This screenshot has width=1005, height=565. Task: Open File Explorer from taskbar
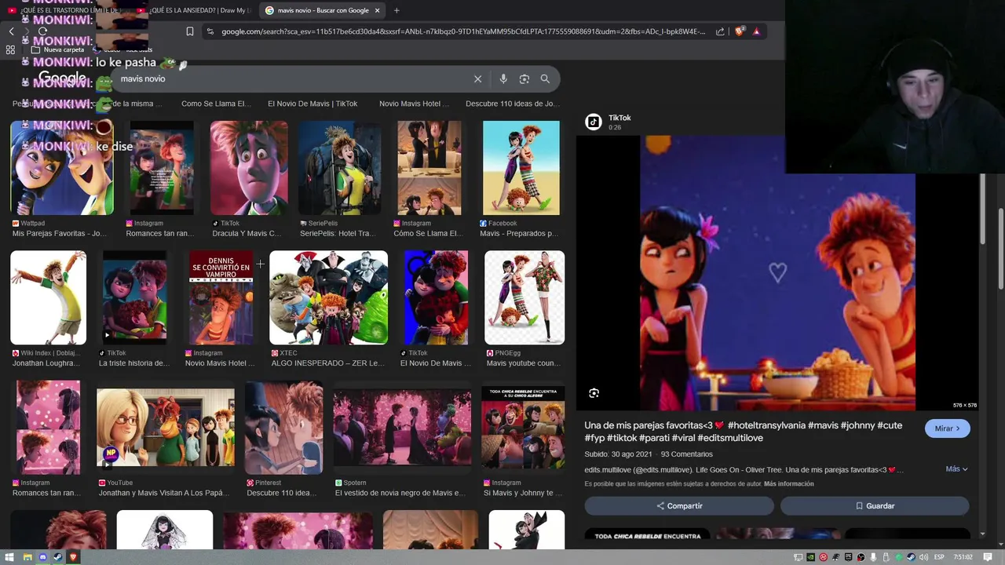pyautogui.click(x=27, y=557)
